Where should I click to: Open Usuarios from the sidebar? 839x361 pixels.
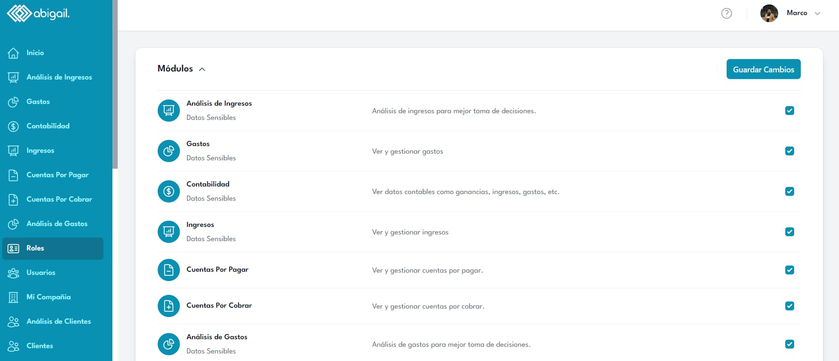pyautogui.click(x=41, y=273)
